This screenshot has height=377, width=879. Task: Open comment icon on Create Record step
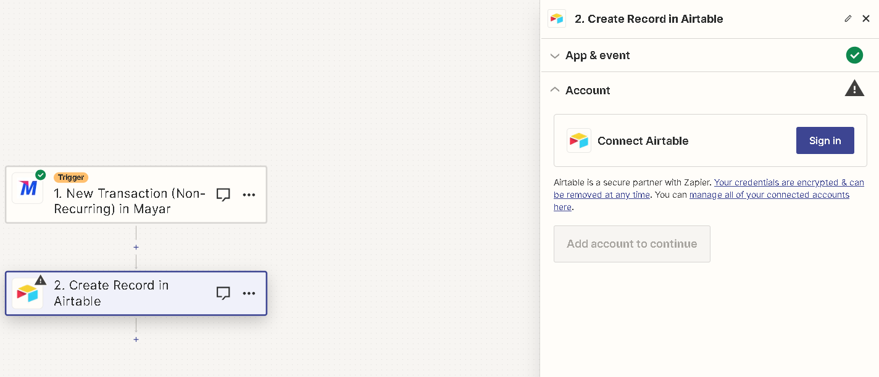pos(223,293)
